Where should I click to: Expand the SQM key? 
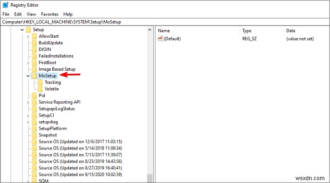pyautogui.click(x=28, y=181)
